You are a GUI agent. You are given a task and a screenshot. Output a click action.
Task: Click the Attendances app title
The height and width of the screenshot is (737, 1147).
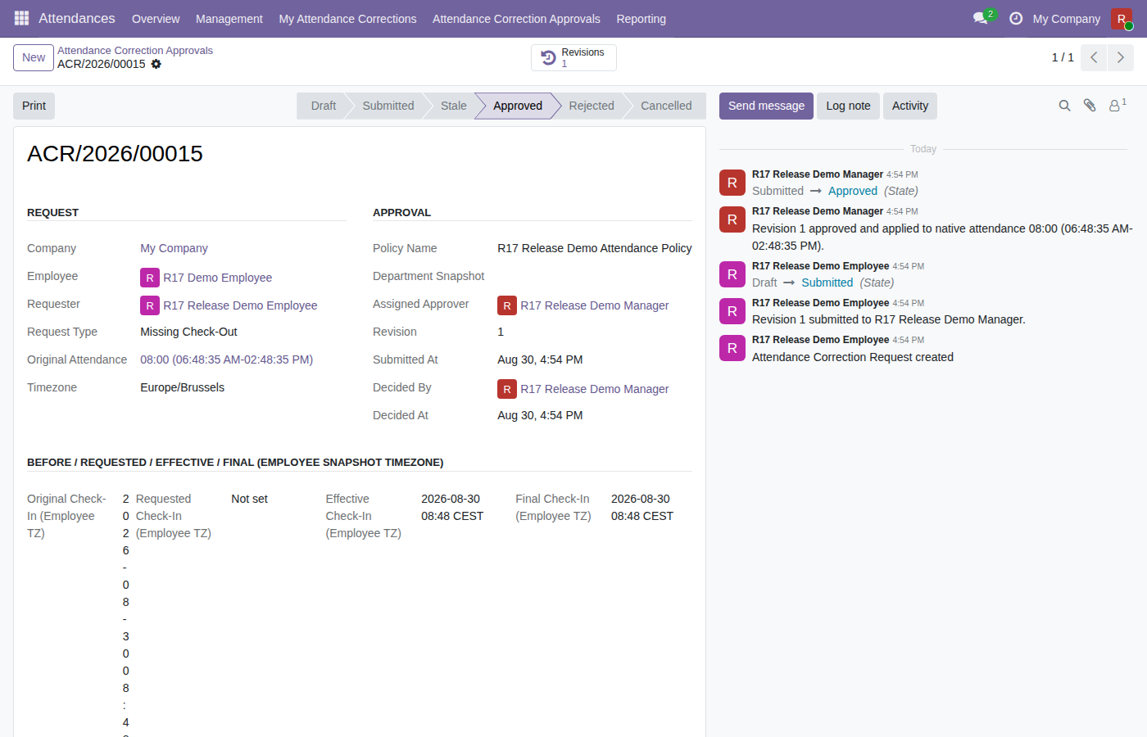coord(77,18)
